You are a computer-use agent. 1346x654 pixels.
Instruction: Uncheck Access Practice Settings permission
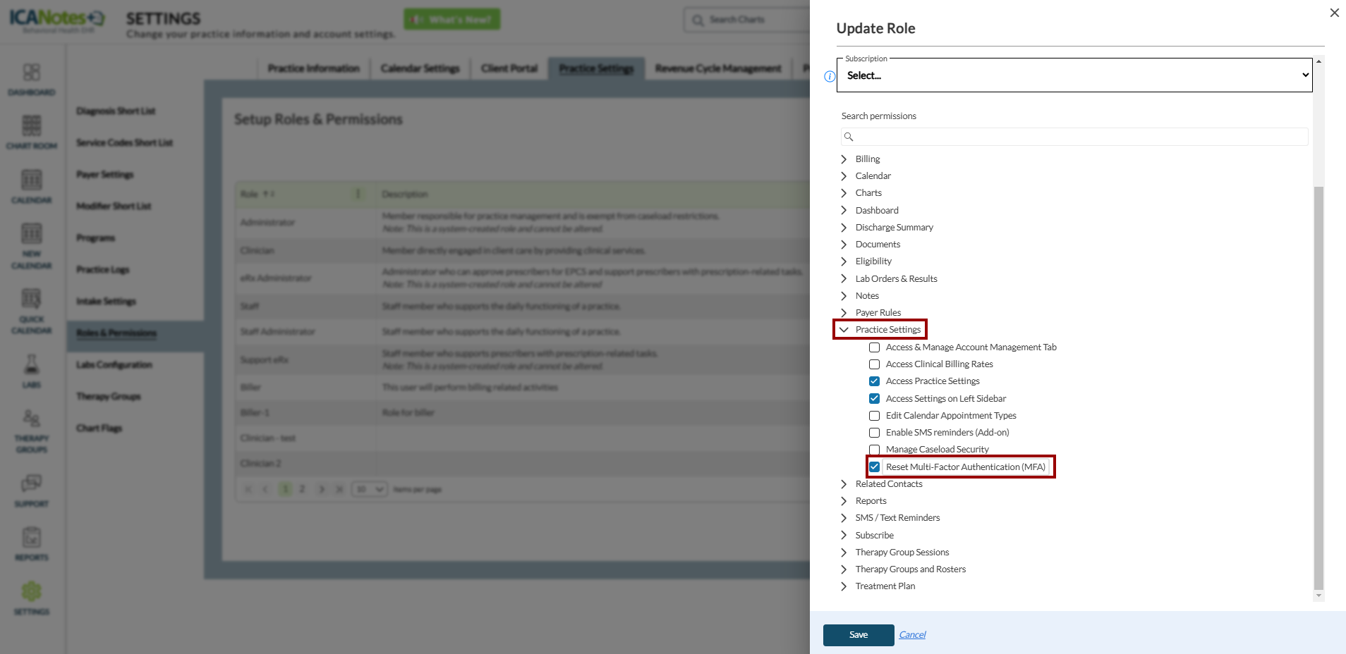click(874, 381)
